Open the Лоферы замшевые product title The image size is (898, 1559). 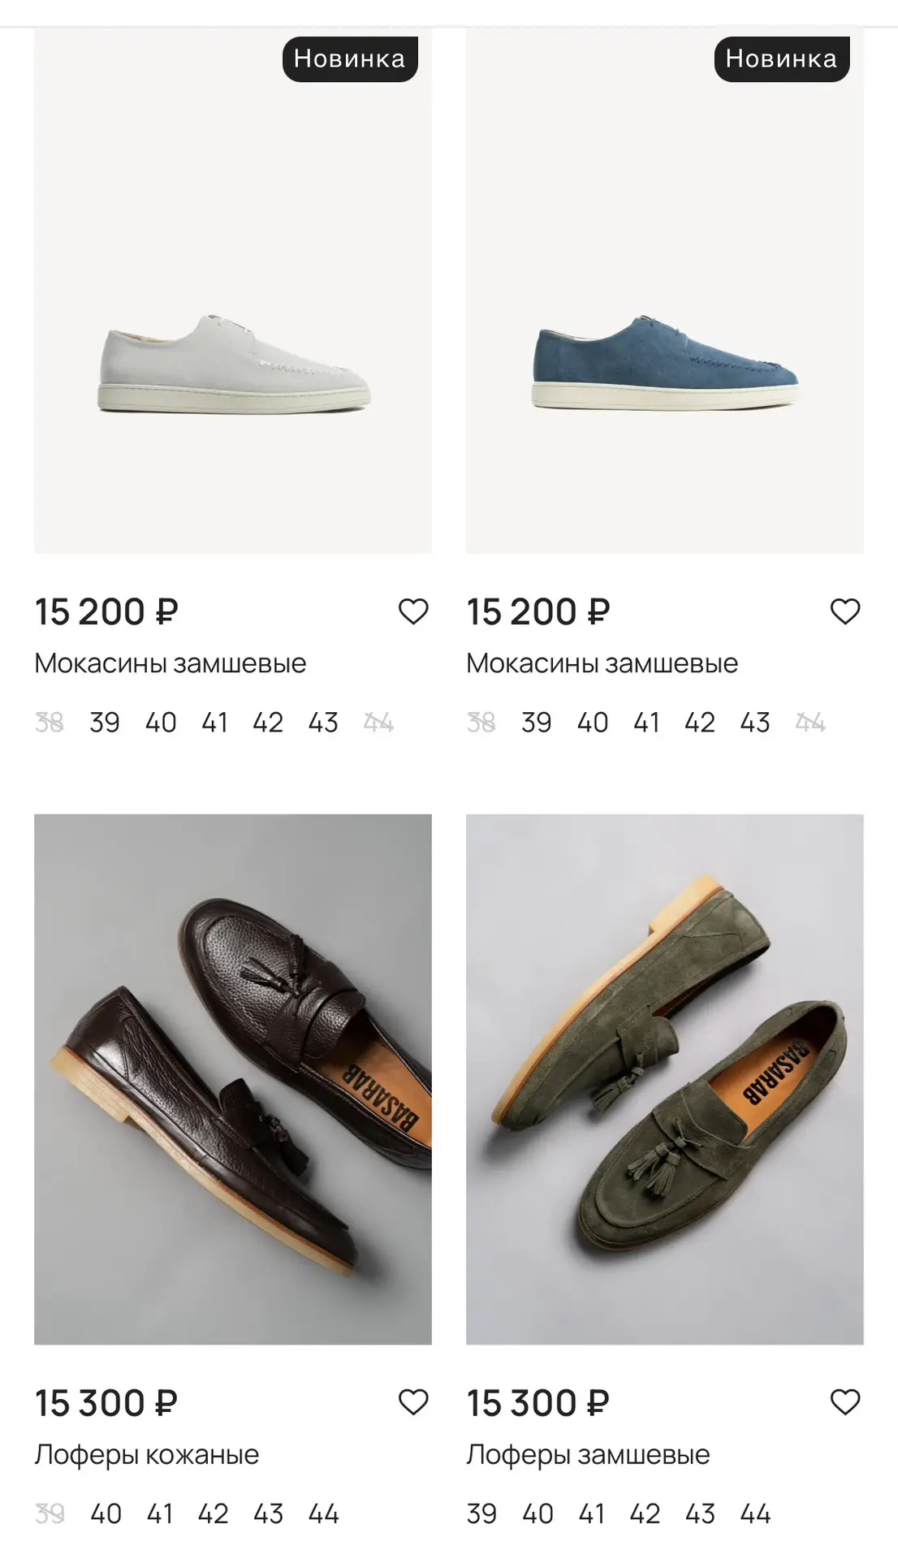point(588,1454)
